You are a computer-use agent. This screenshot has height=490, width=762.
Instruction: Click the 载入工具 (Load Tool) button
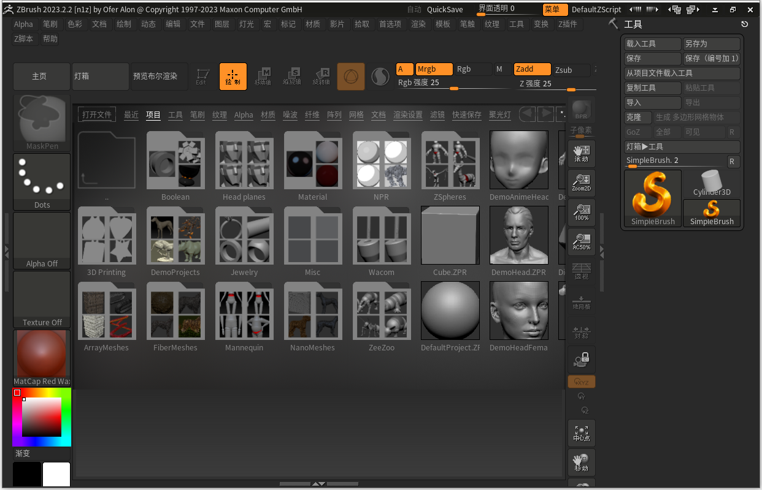pyautogui.click(x=652, y=43)
